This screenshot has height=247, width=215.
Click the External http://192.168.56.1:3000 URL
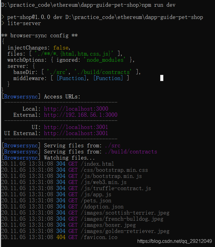(x=81, y=115)
